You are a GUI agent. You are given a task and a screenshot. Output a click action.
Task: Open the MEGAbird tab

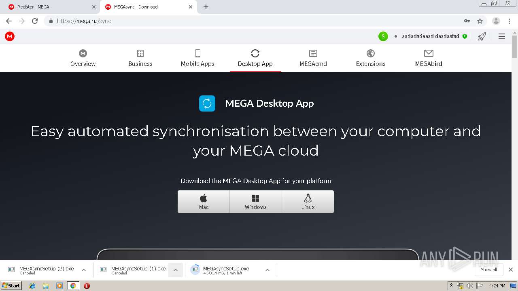click(429, 58)
